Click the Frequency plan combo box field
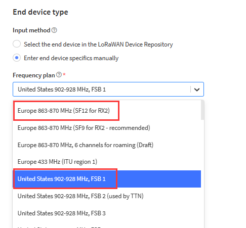 point(108,89)
